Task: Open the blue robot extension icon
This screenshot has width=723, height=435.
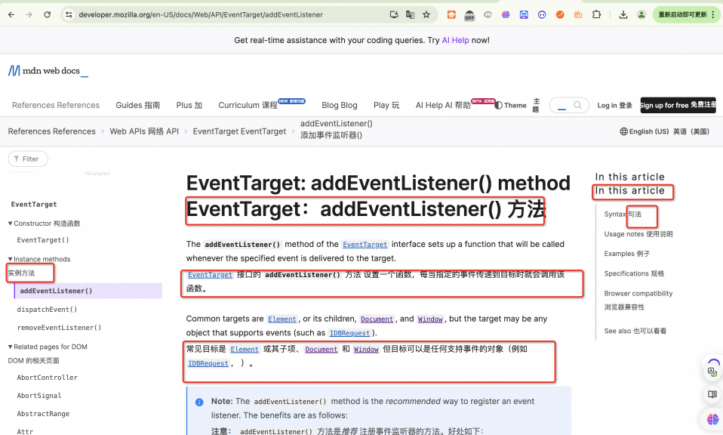Action: (524, 15)
